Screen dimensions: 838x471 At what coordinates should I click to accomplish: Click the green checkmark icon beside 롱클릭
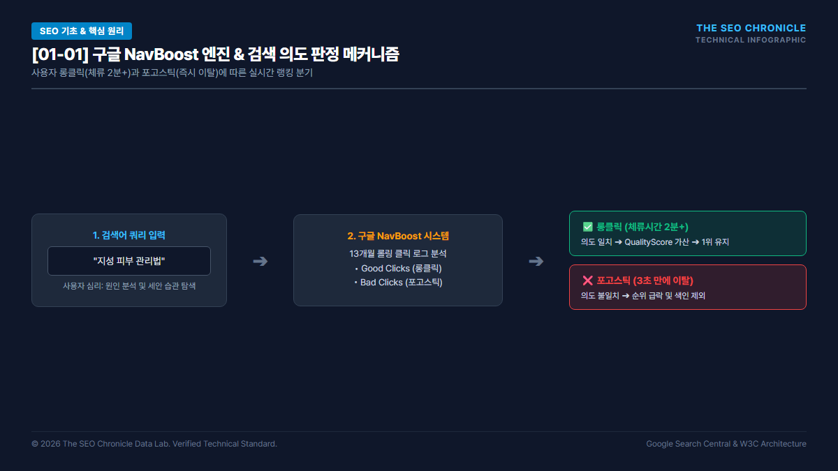click(587, 227)
